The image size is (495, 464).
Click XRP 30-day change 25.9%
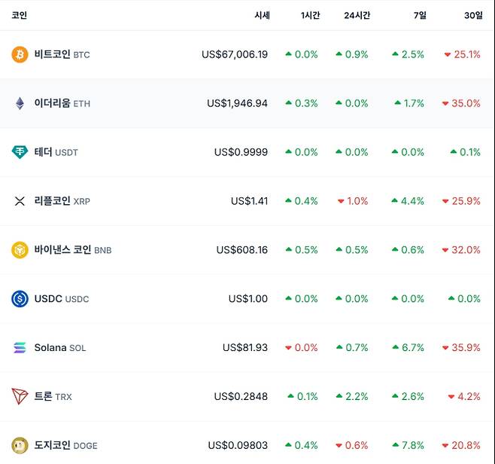pyautogui.click(x=461, y=201)
